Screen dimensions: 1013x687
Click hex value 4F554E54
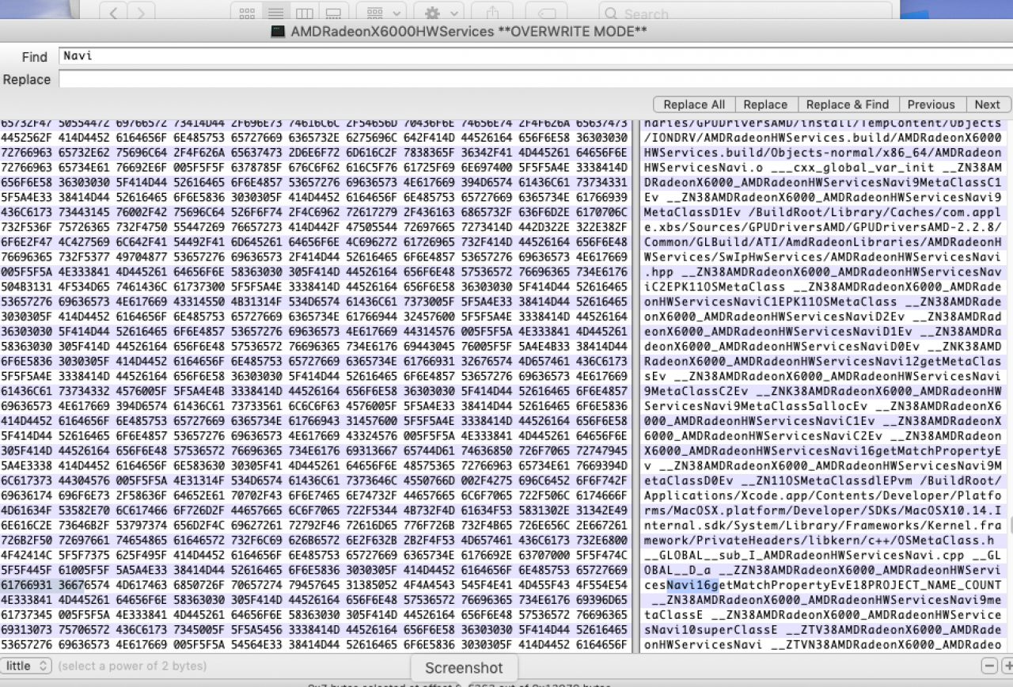601,585
